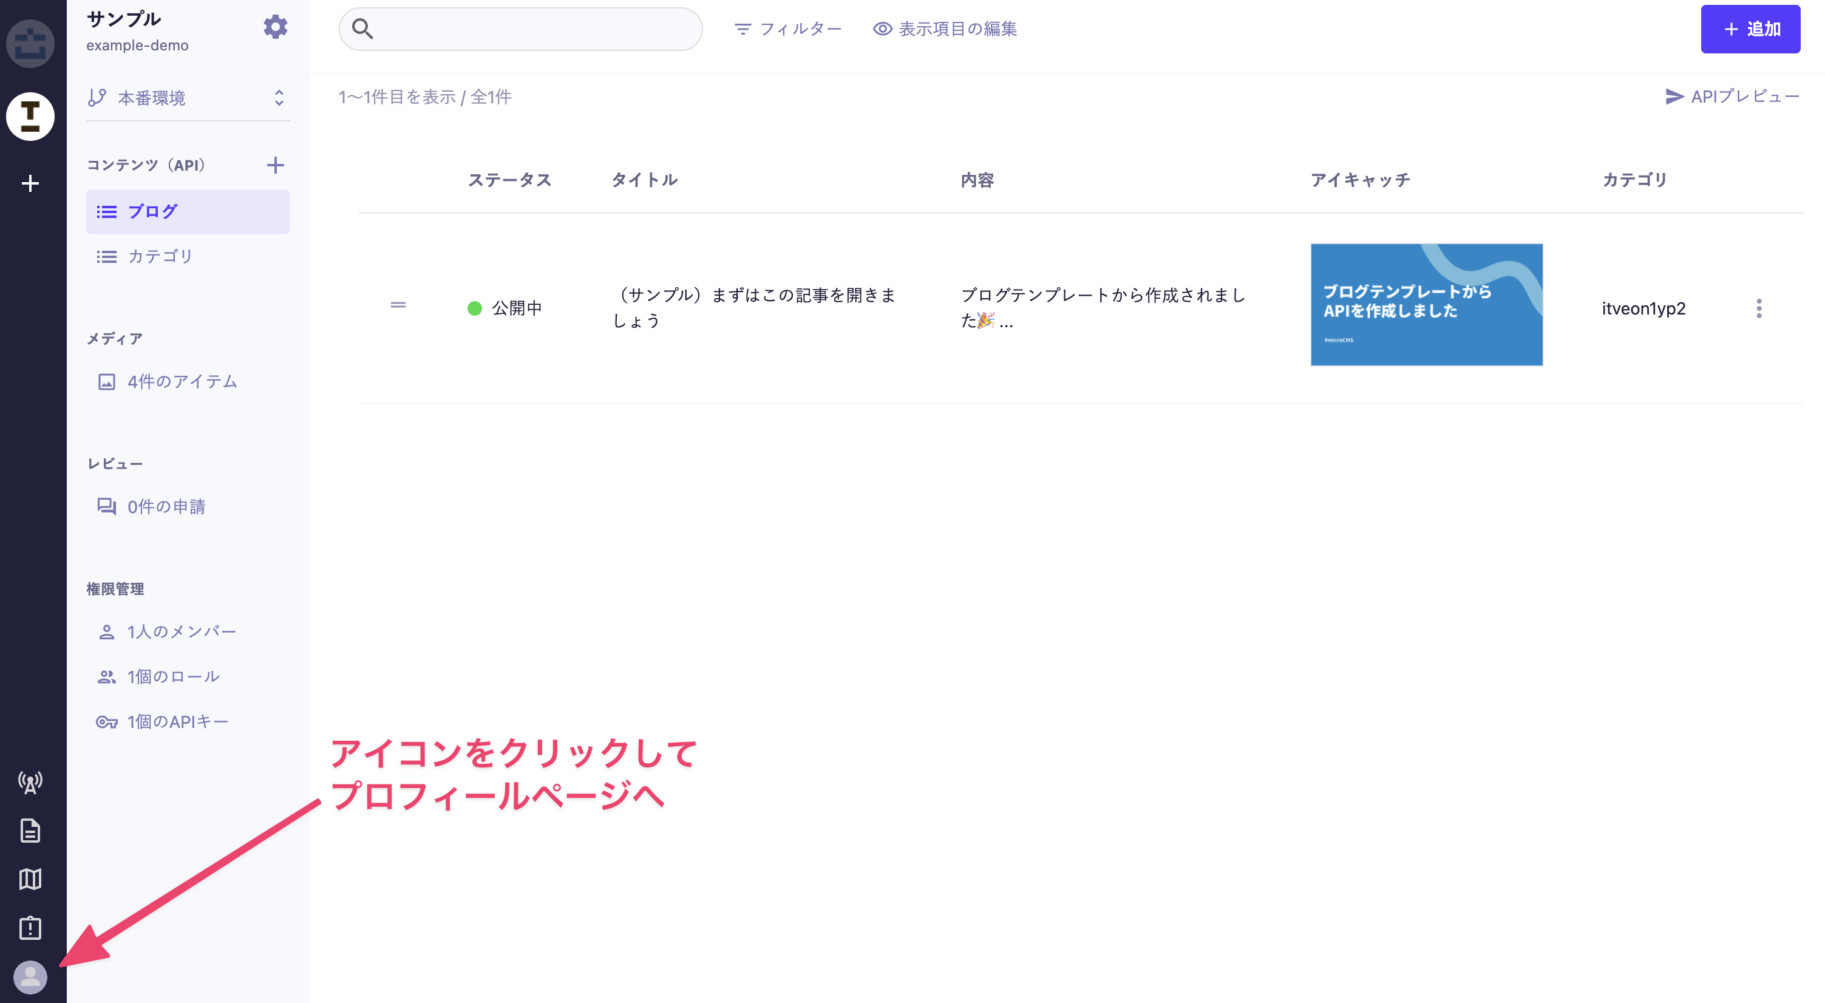Click the アイキャッチ column header
The width and height of the screenshot is (1825, 1003).
click(x=1360, y=180)
